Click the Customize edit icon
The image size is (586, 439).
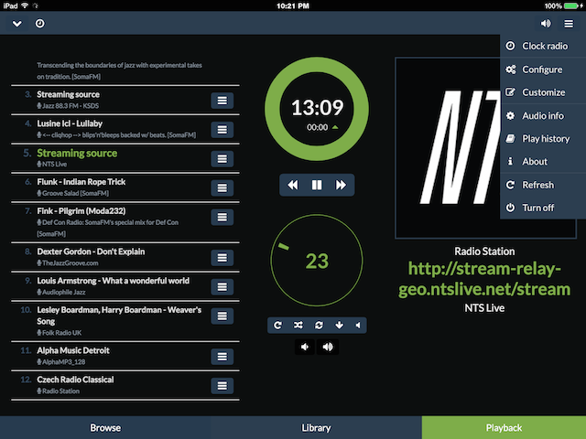coord(510,92)
